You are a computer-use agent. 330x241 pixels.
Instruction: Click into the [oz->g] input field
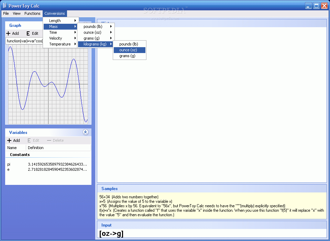pyautogui.click(x=212, y=234)
